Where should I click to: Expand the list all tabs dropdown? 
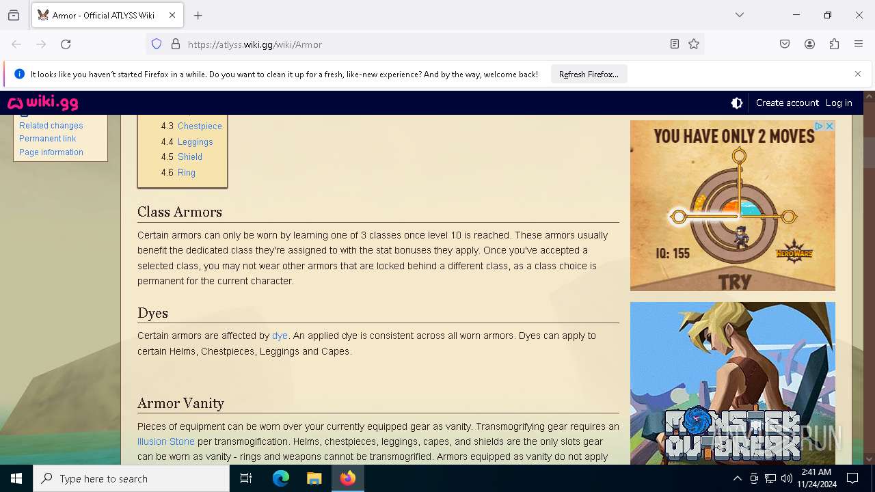click(740, 15)
